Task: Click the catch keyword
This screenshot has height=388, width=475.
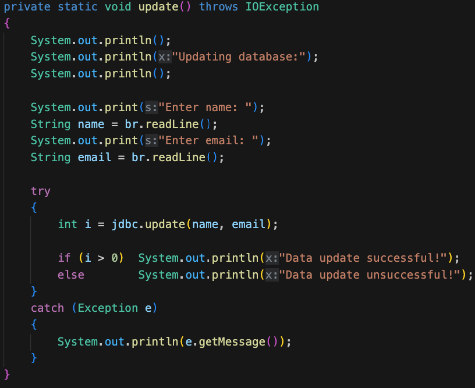Action: pyautogui.click(x=47, y=308)
